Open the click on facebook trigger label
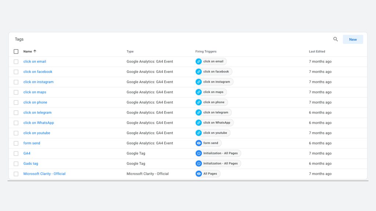 (216, 71)
